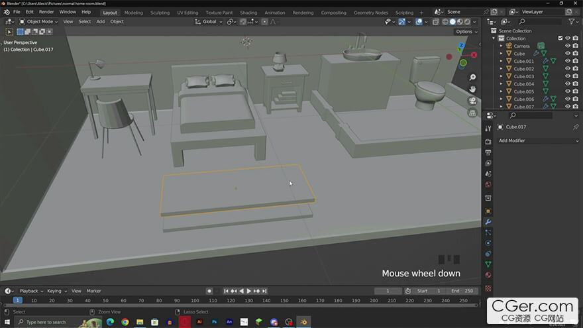Open the Object Constraints properties tab

[488, 254]
